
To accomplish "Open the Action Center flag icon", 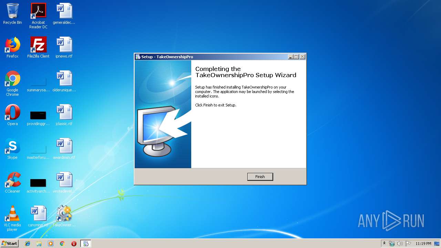I will point(408,244).
